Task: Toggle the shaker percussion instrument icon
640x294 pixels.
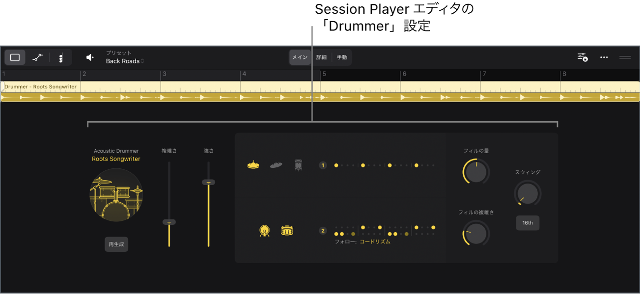Action: 276,165
